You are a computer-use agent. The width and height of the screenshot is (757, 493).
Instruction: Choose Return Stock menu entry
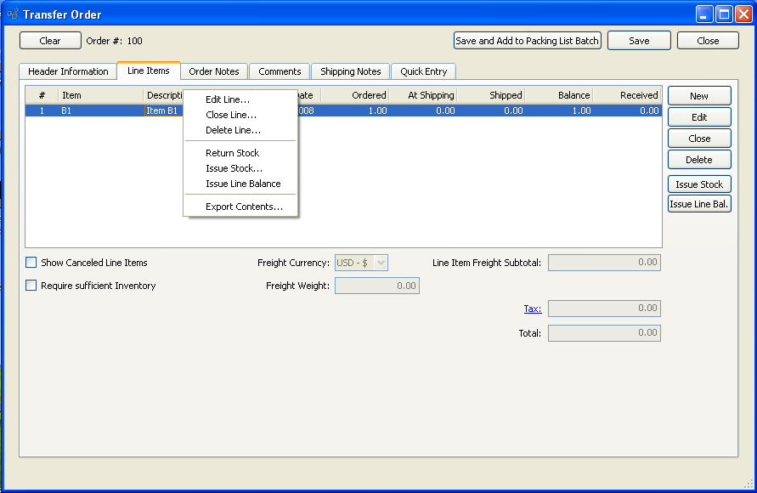(232, 153)
